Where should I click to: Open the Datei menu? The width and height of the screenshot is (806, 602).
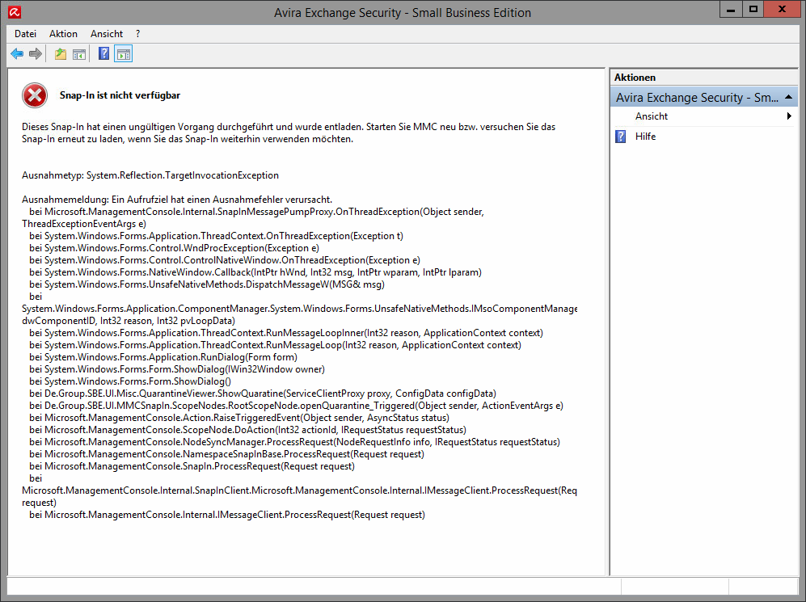[x=25, y=34]
